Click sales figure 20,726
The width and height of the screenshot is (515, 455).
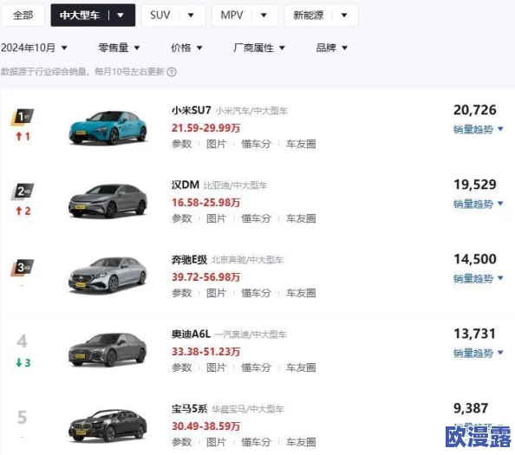click(475, 110)
